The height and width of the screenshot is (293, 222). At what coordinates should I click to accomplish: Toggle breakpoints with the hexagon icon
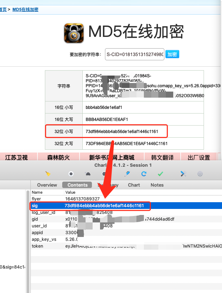[x=104, y=174]
